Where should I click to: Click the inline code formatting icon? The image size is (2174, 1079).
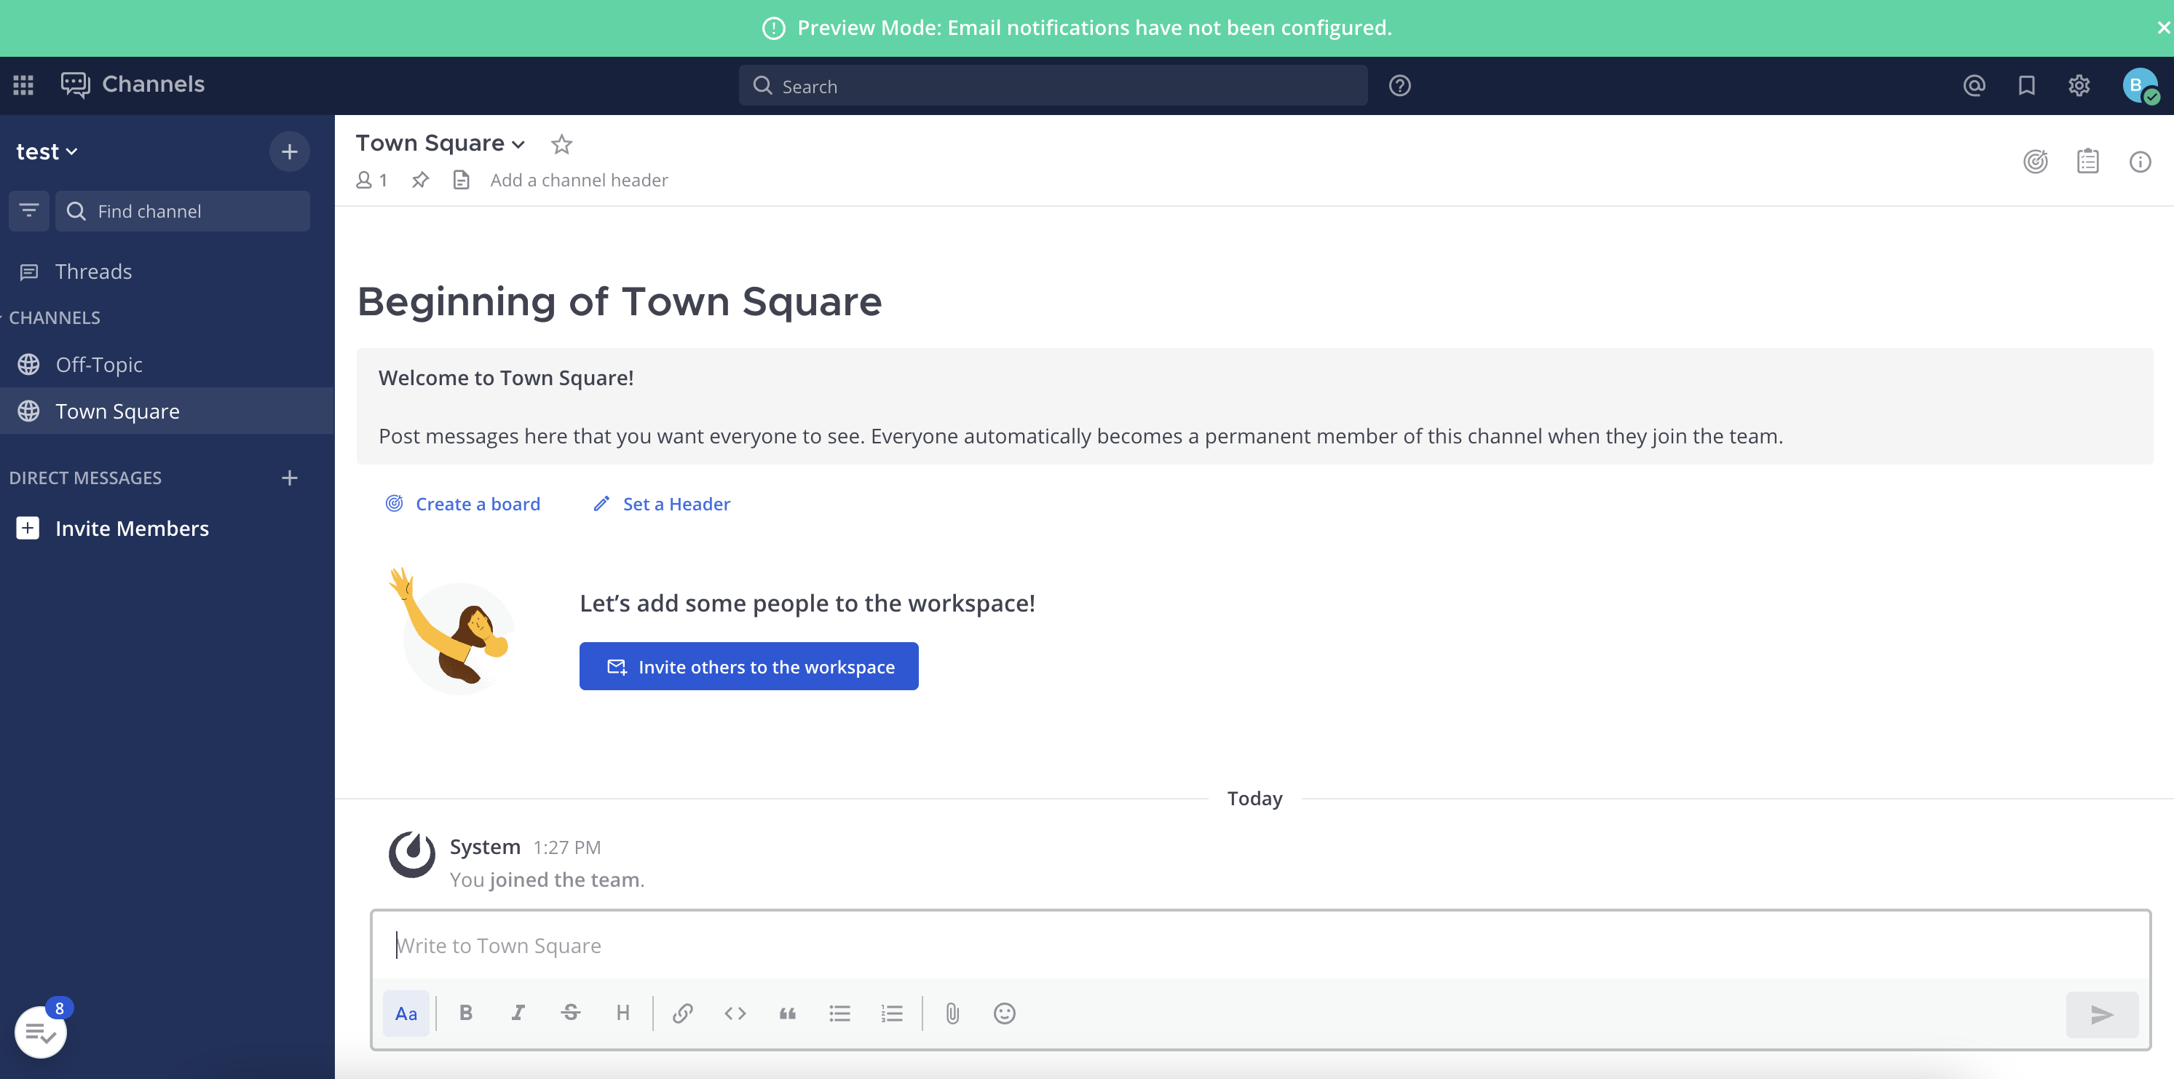pos(735,1013)
